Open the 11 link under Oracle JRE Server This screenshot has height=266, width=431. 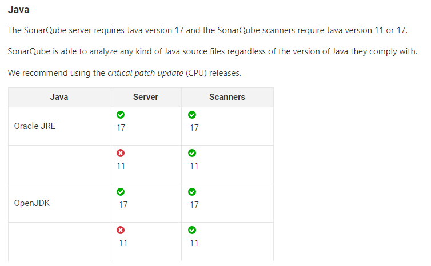(x=121, y=166)
